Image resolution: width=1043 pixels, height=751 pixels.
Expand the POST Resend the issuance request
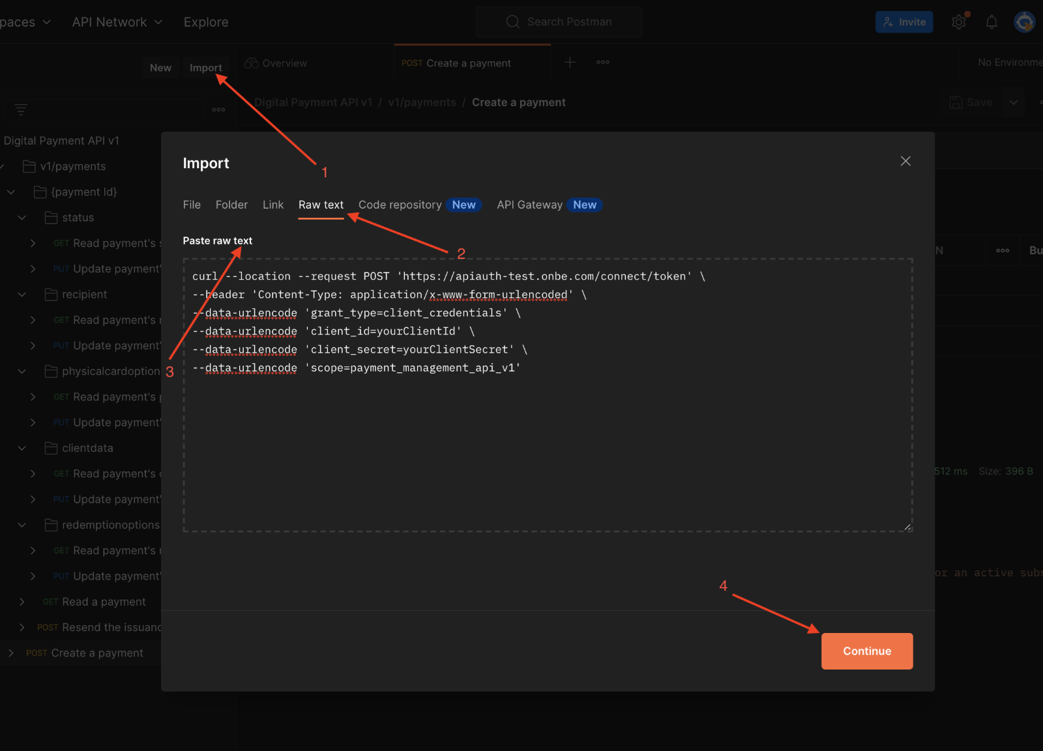[x=22, y=627]
